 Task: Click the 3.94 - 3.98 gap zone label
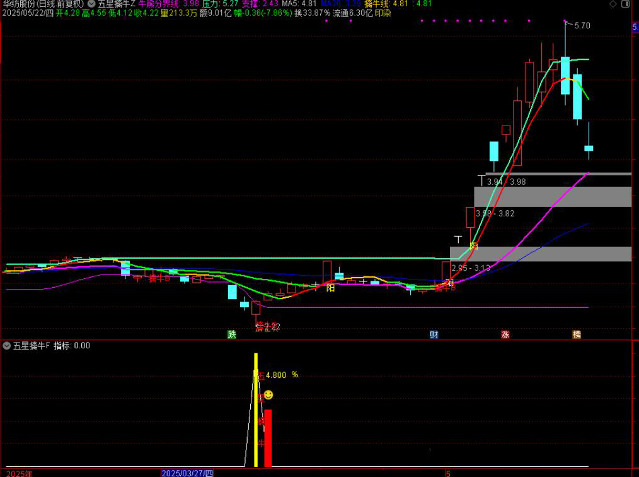(x=506, y=182)
